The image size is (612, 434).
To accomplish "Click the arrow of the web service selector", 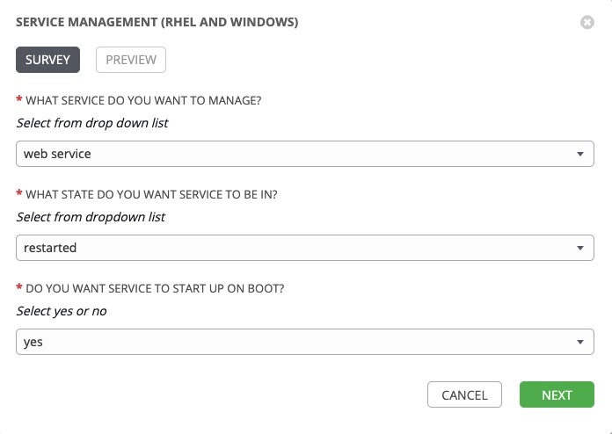I will pos(579,154).
